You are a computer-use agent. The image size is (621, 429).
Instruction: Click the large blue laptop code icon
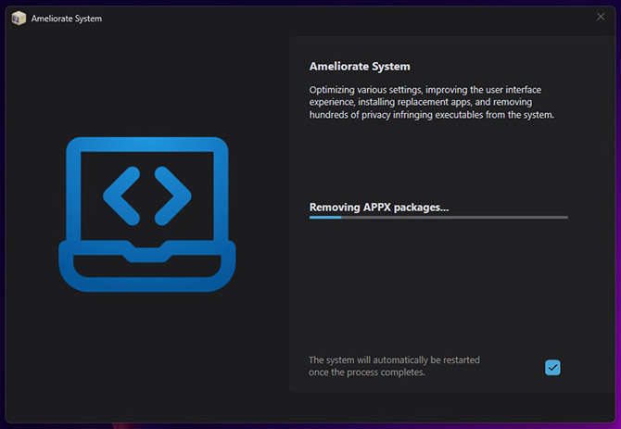click(147, 214)
